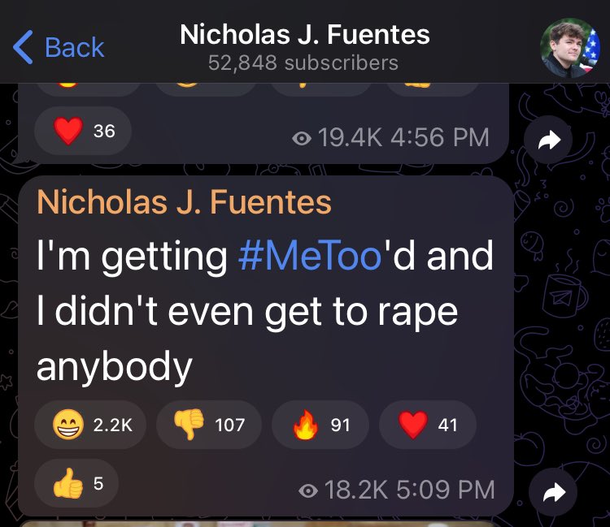Select the message text "I'm getting"
The width and height of the screenshot is (610, 527).
pyautogui.click(x=132, y=257)
